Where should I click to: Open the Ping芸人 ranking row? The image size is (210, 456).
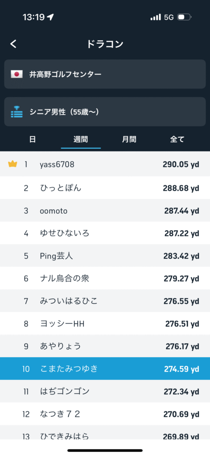[105, 256]
